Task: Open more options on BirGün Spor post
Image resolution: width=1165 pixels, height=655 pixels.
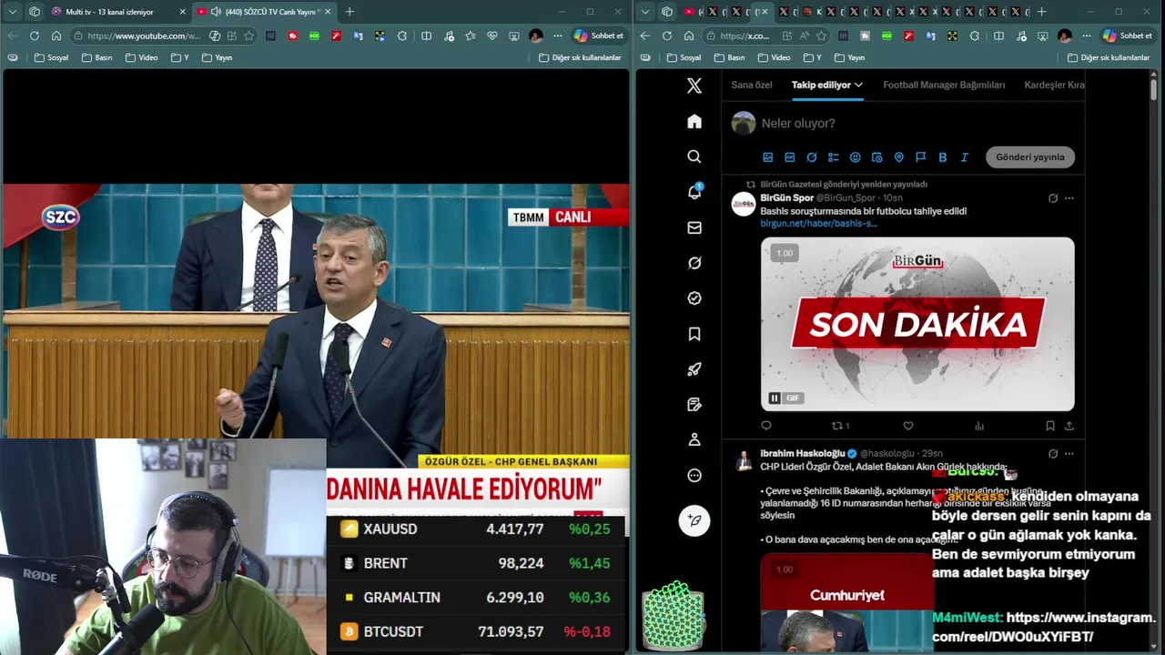Action: 1069,198
